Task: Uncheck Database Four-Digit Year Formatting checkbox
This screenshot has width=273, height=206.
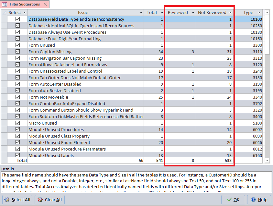Action: coord(18,39)
